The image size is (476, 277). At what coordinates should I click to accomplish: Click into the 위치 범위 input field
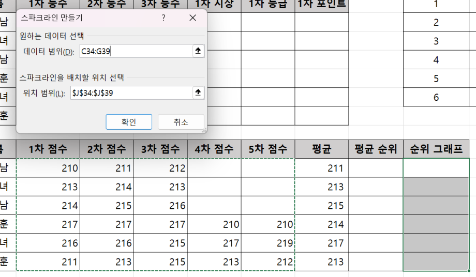[x=130, y=93]
